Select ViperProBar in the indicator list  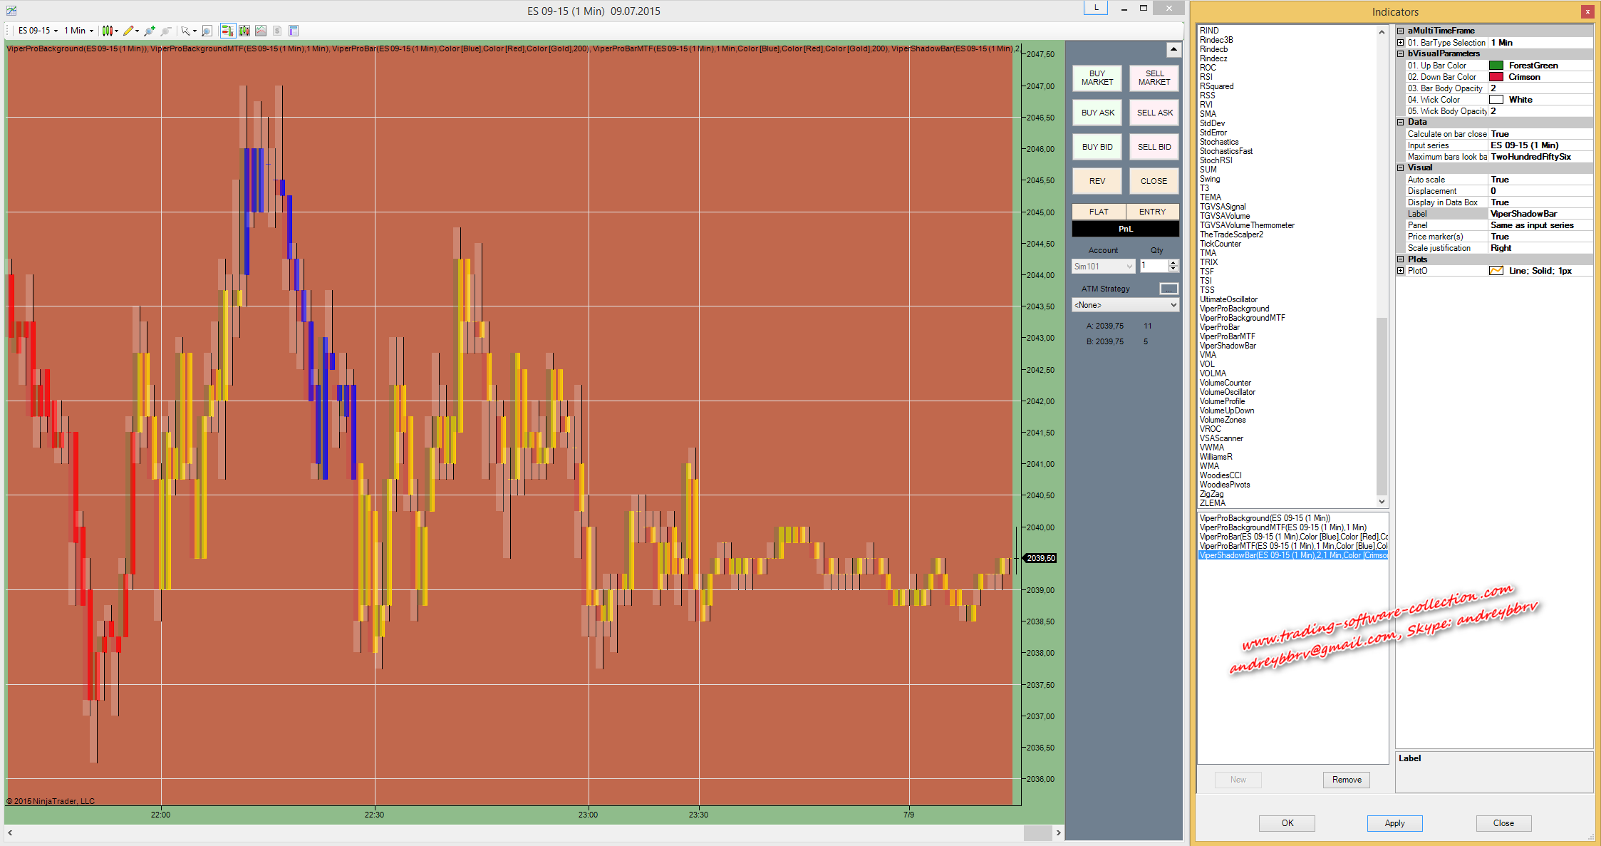1220,327
